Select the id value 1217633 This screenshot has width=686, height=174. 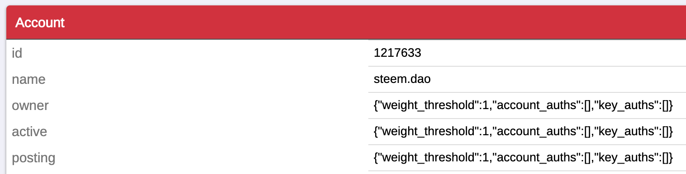coord(397,53)
